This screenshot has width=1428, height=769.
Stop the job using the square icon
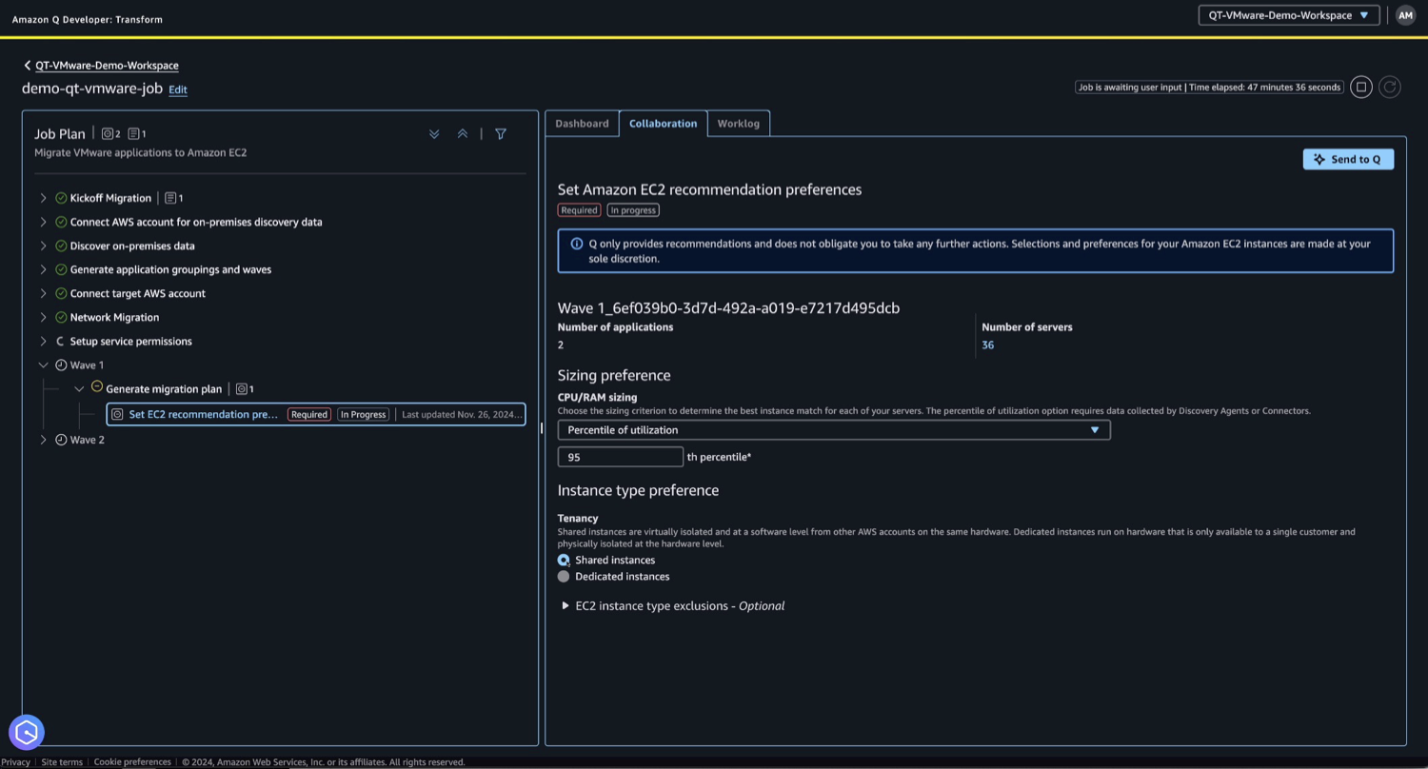1361,87
